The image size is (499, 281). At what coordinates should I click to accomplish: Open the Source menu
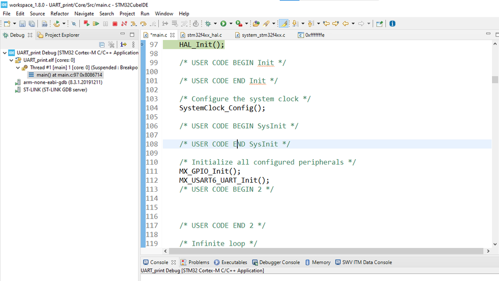pyautogui.click(x=37, y=13)
